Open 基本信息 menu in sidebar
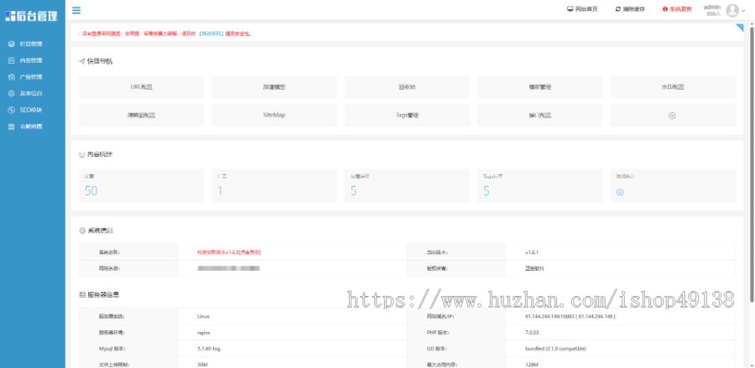The width and height of the screenshot is (755, 368). click(31, 93)
